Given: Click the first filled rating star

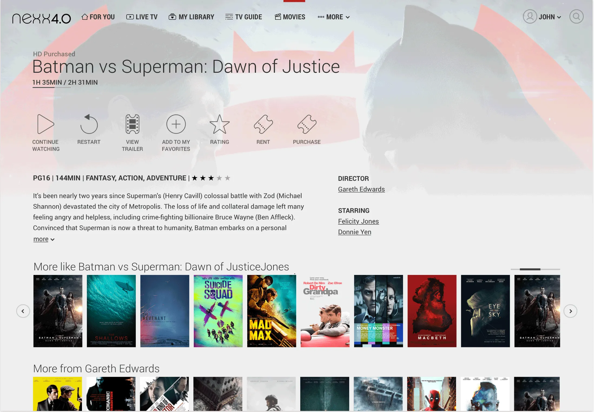Looking at the screenshot, I should point(194,178).
